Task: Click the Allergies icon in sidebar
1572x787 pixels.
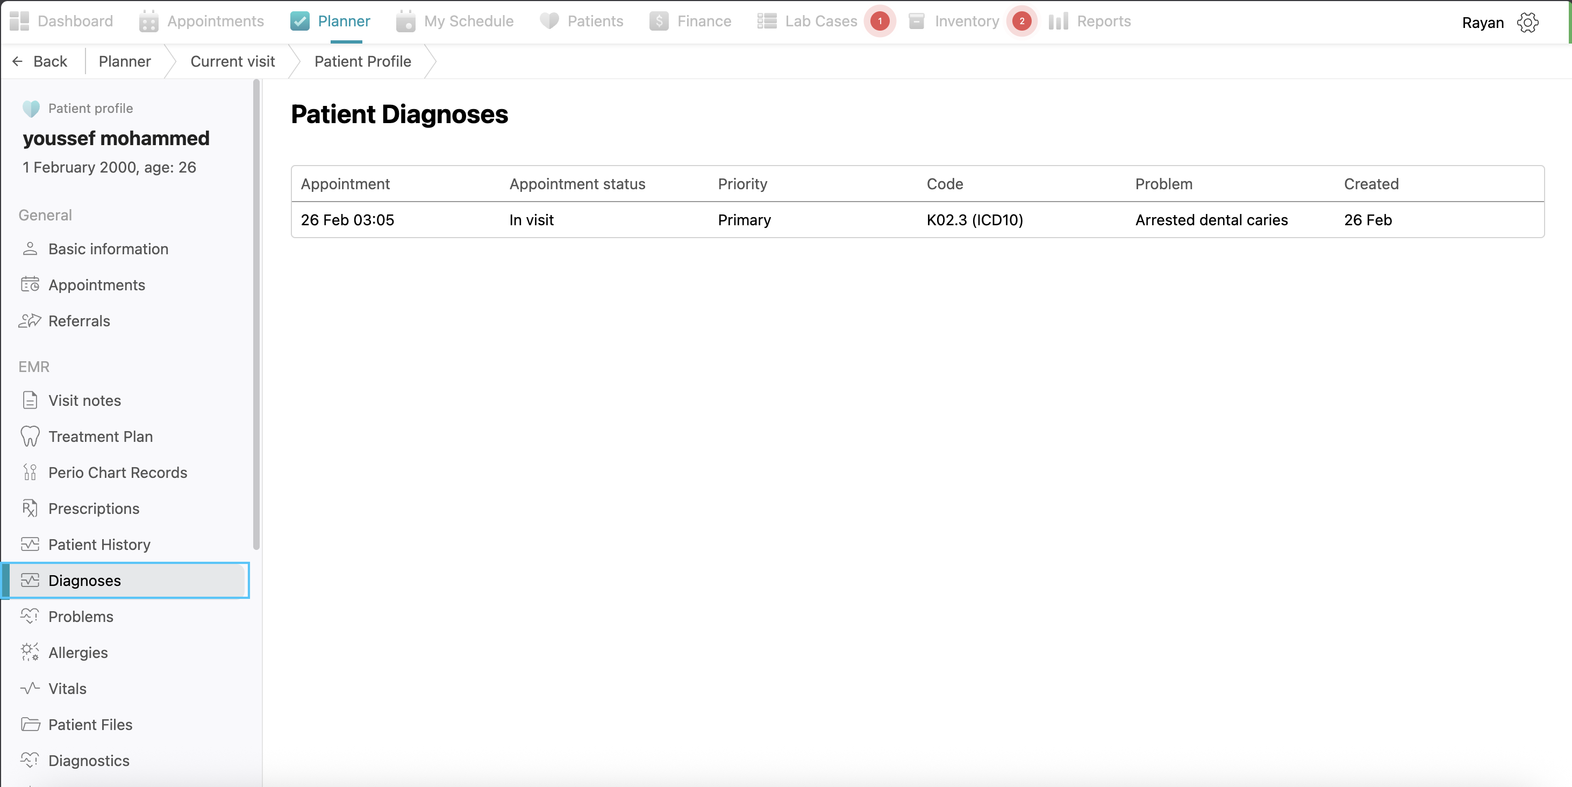Action: point(30,652)
